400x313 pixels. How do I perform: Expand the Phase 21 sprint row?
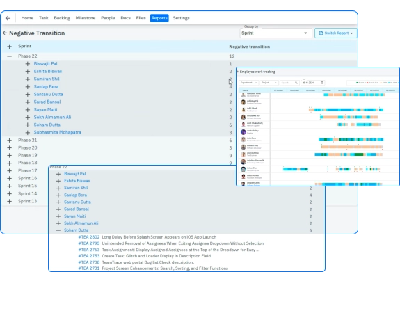click(x=10, y=140)
